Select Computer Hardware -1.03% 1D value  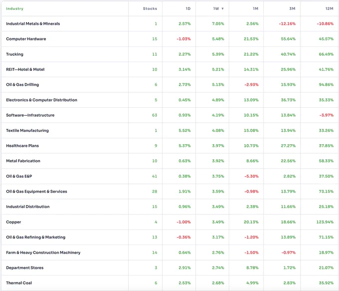[183, 39]
